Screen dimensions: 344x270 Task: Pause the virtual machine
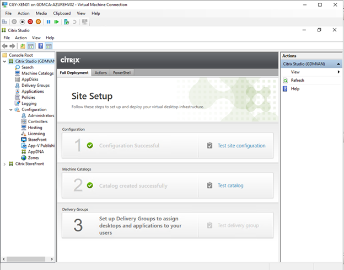tap(49, 22)
